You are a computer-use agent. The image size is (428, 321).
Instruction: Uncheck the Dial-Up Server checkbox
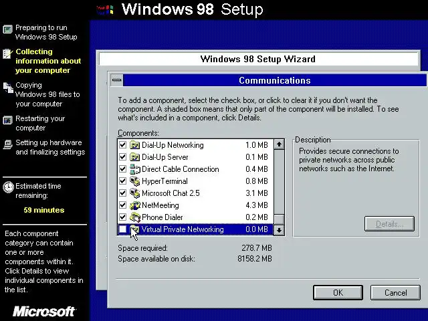click(123, 157)
